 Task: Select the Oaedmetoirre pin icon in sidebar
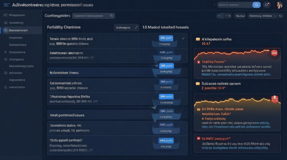(6, 52)
